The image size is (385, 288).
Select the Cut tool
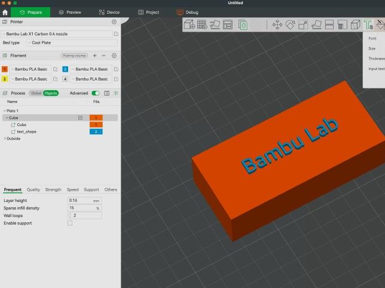tap(329, 24)
